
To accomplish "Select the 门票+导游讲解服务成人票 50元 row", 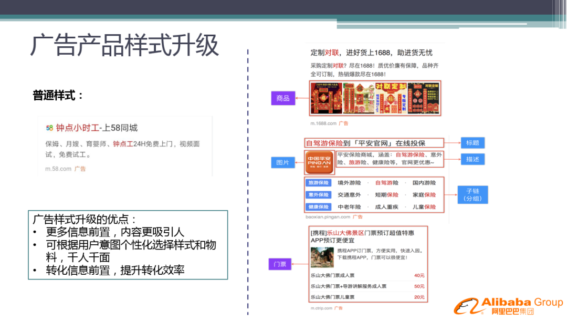I will click(x=367, y=286).
